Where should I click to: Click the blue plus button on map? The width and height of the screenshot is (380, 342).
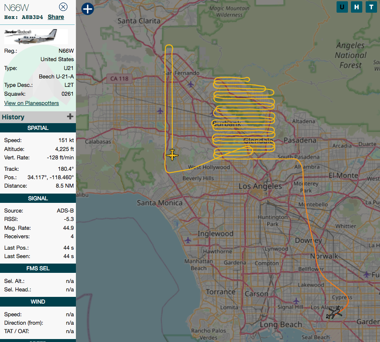tap(87, 9)
